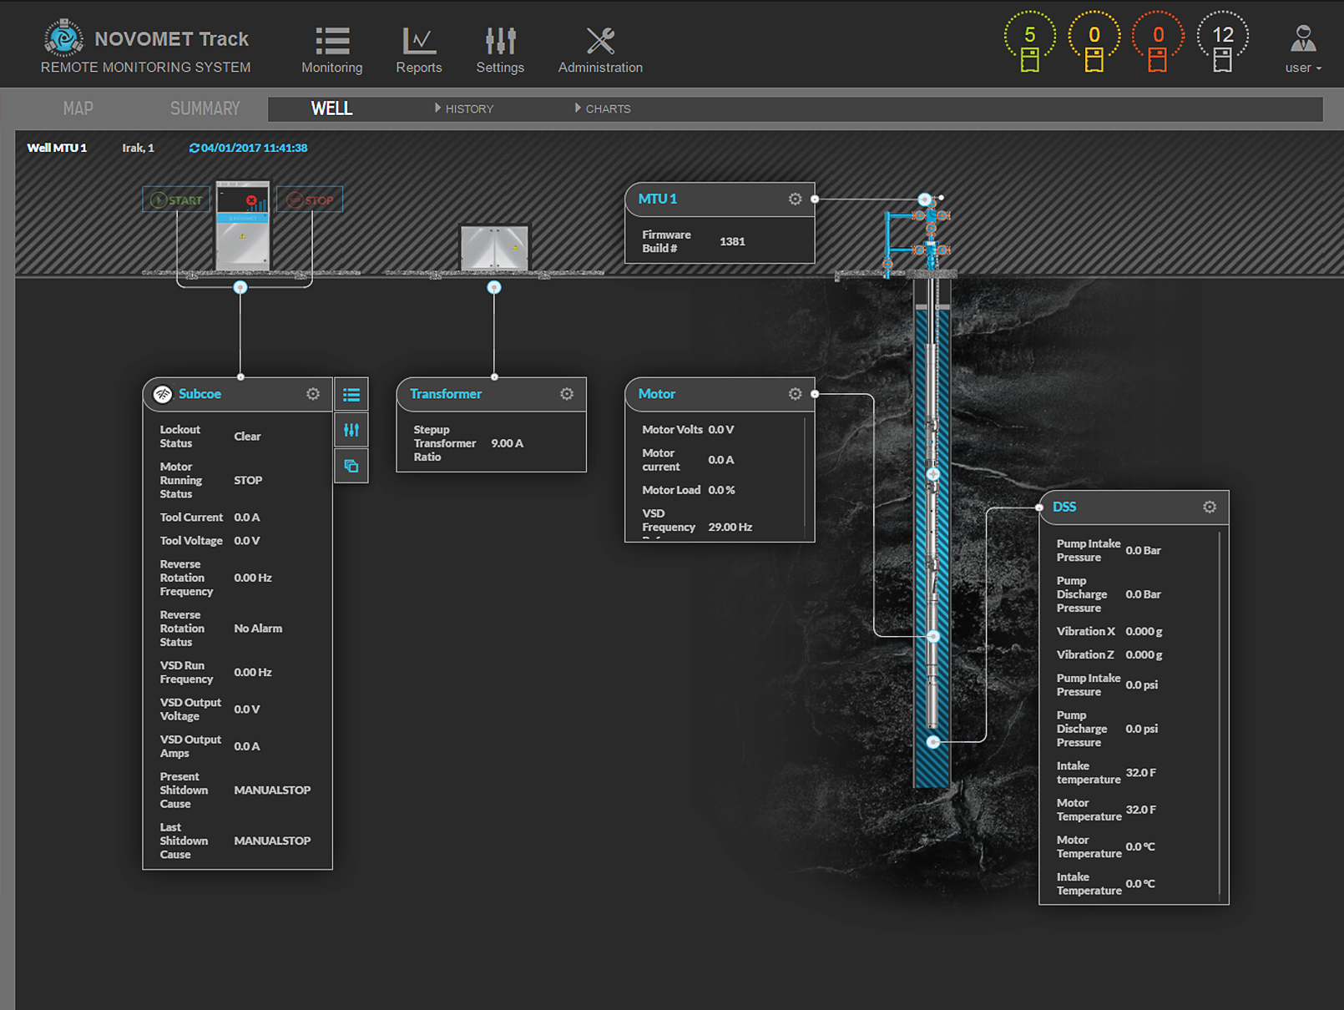Open the Administration tools

599,50
